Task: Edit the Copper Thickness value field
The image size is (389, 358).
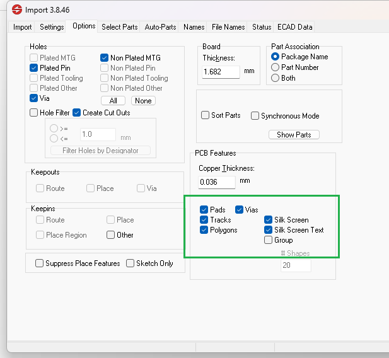Action: click(216, 182)
